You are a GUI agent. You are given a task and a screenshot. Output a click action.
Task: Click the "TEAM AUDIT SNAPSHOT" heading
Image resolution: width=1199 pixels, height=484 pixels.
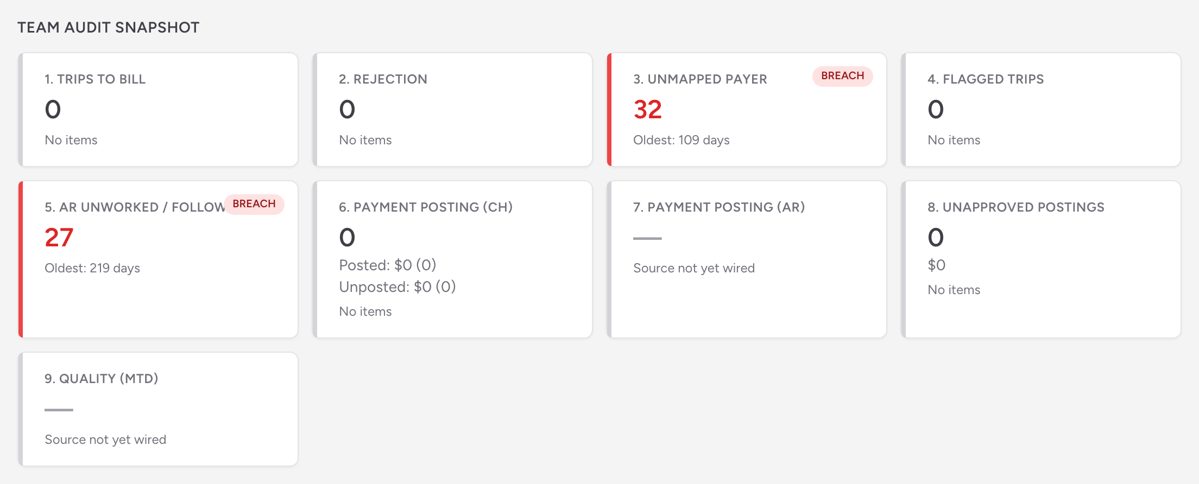tap(109, 28)
